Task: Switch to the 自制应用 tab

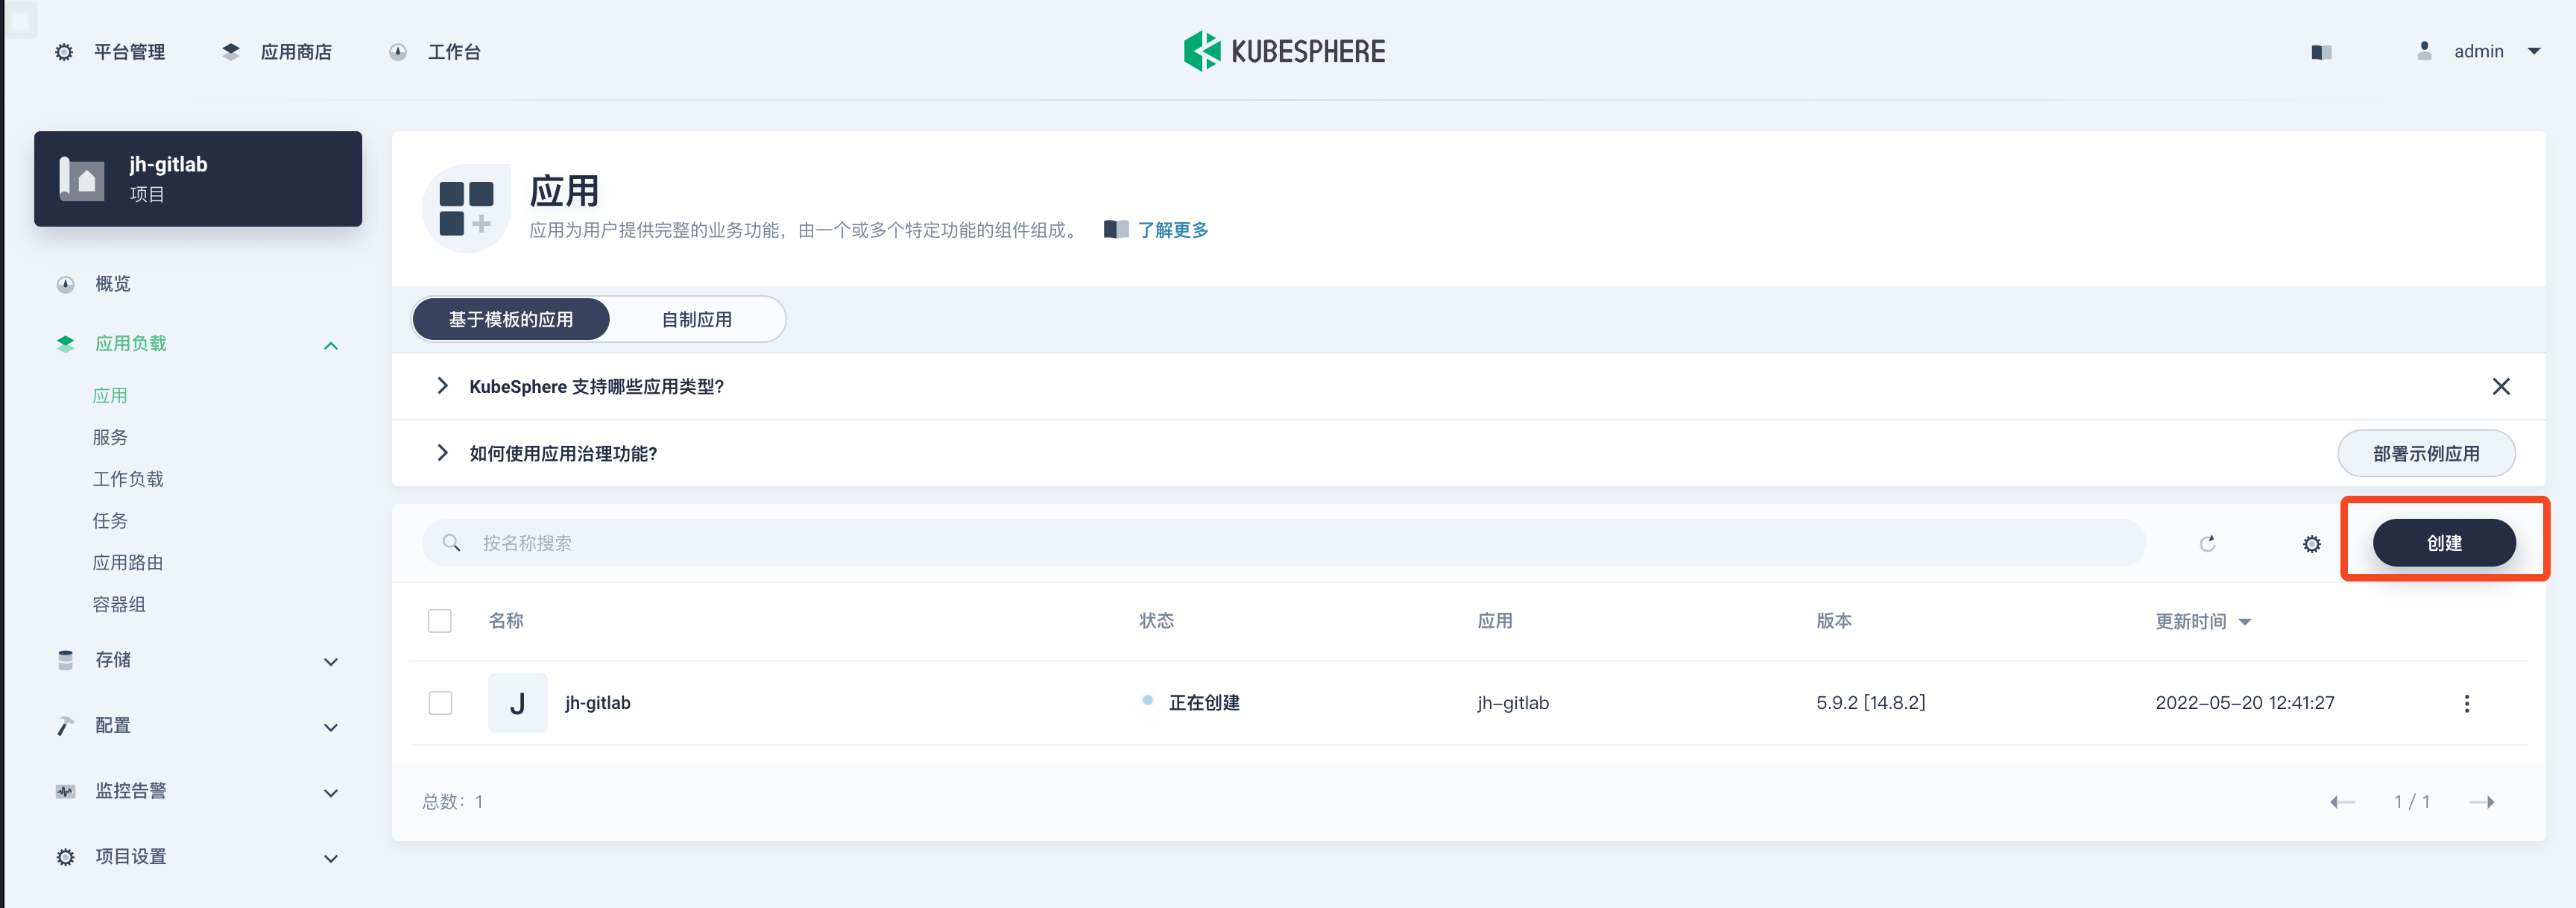Action: (x=696, y=320)
